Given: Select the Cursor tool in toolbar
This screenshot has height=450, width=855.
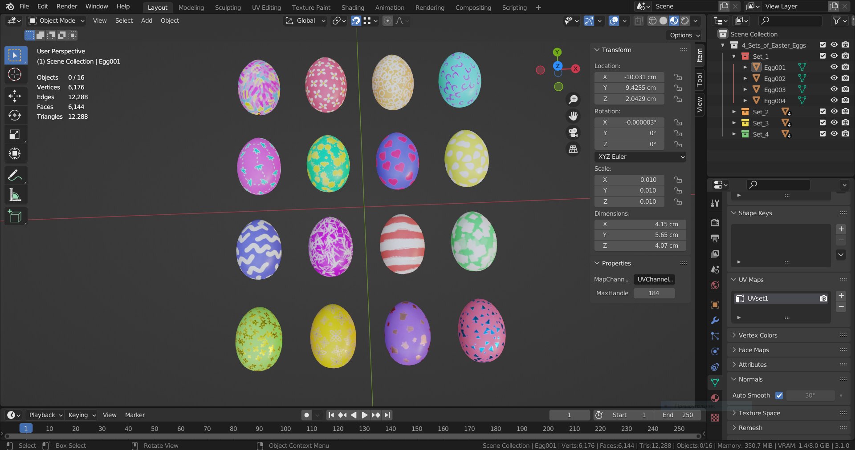Looking at the screenshot, I should (x=15, y=74).
